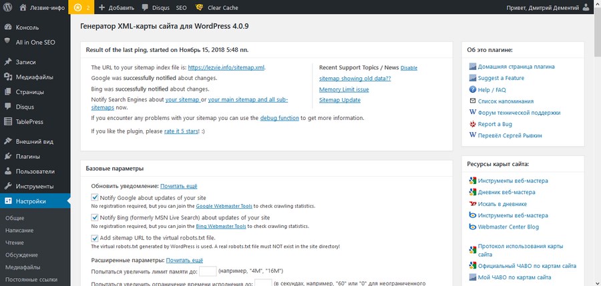Open Suggest a Feature link

(x=501, y=78)
